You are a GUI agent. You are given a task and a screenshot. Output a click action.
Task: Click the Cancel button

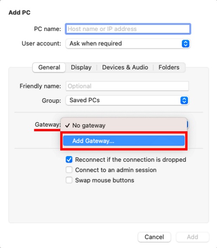click(155, 237)
